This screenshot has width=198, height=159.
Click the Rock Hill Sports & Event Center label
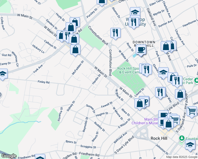coord(129,70)
